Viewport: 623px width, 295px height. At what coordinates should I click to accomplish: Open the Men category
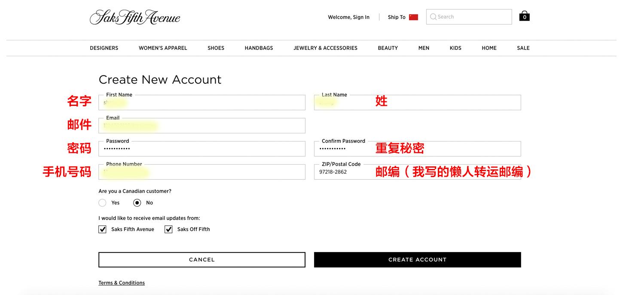click(424, 48)
